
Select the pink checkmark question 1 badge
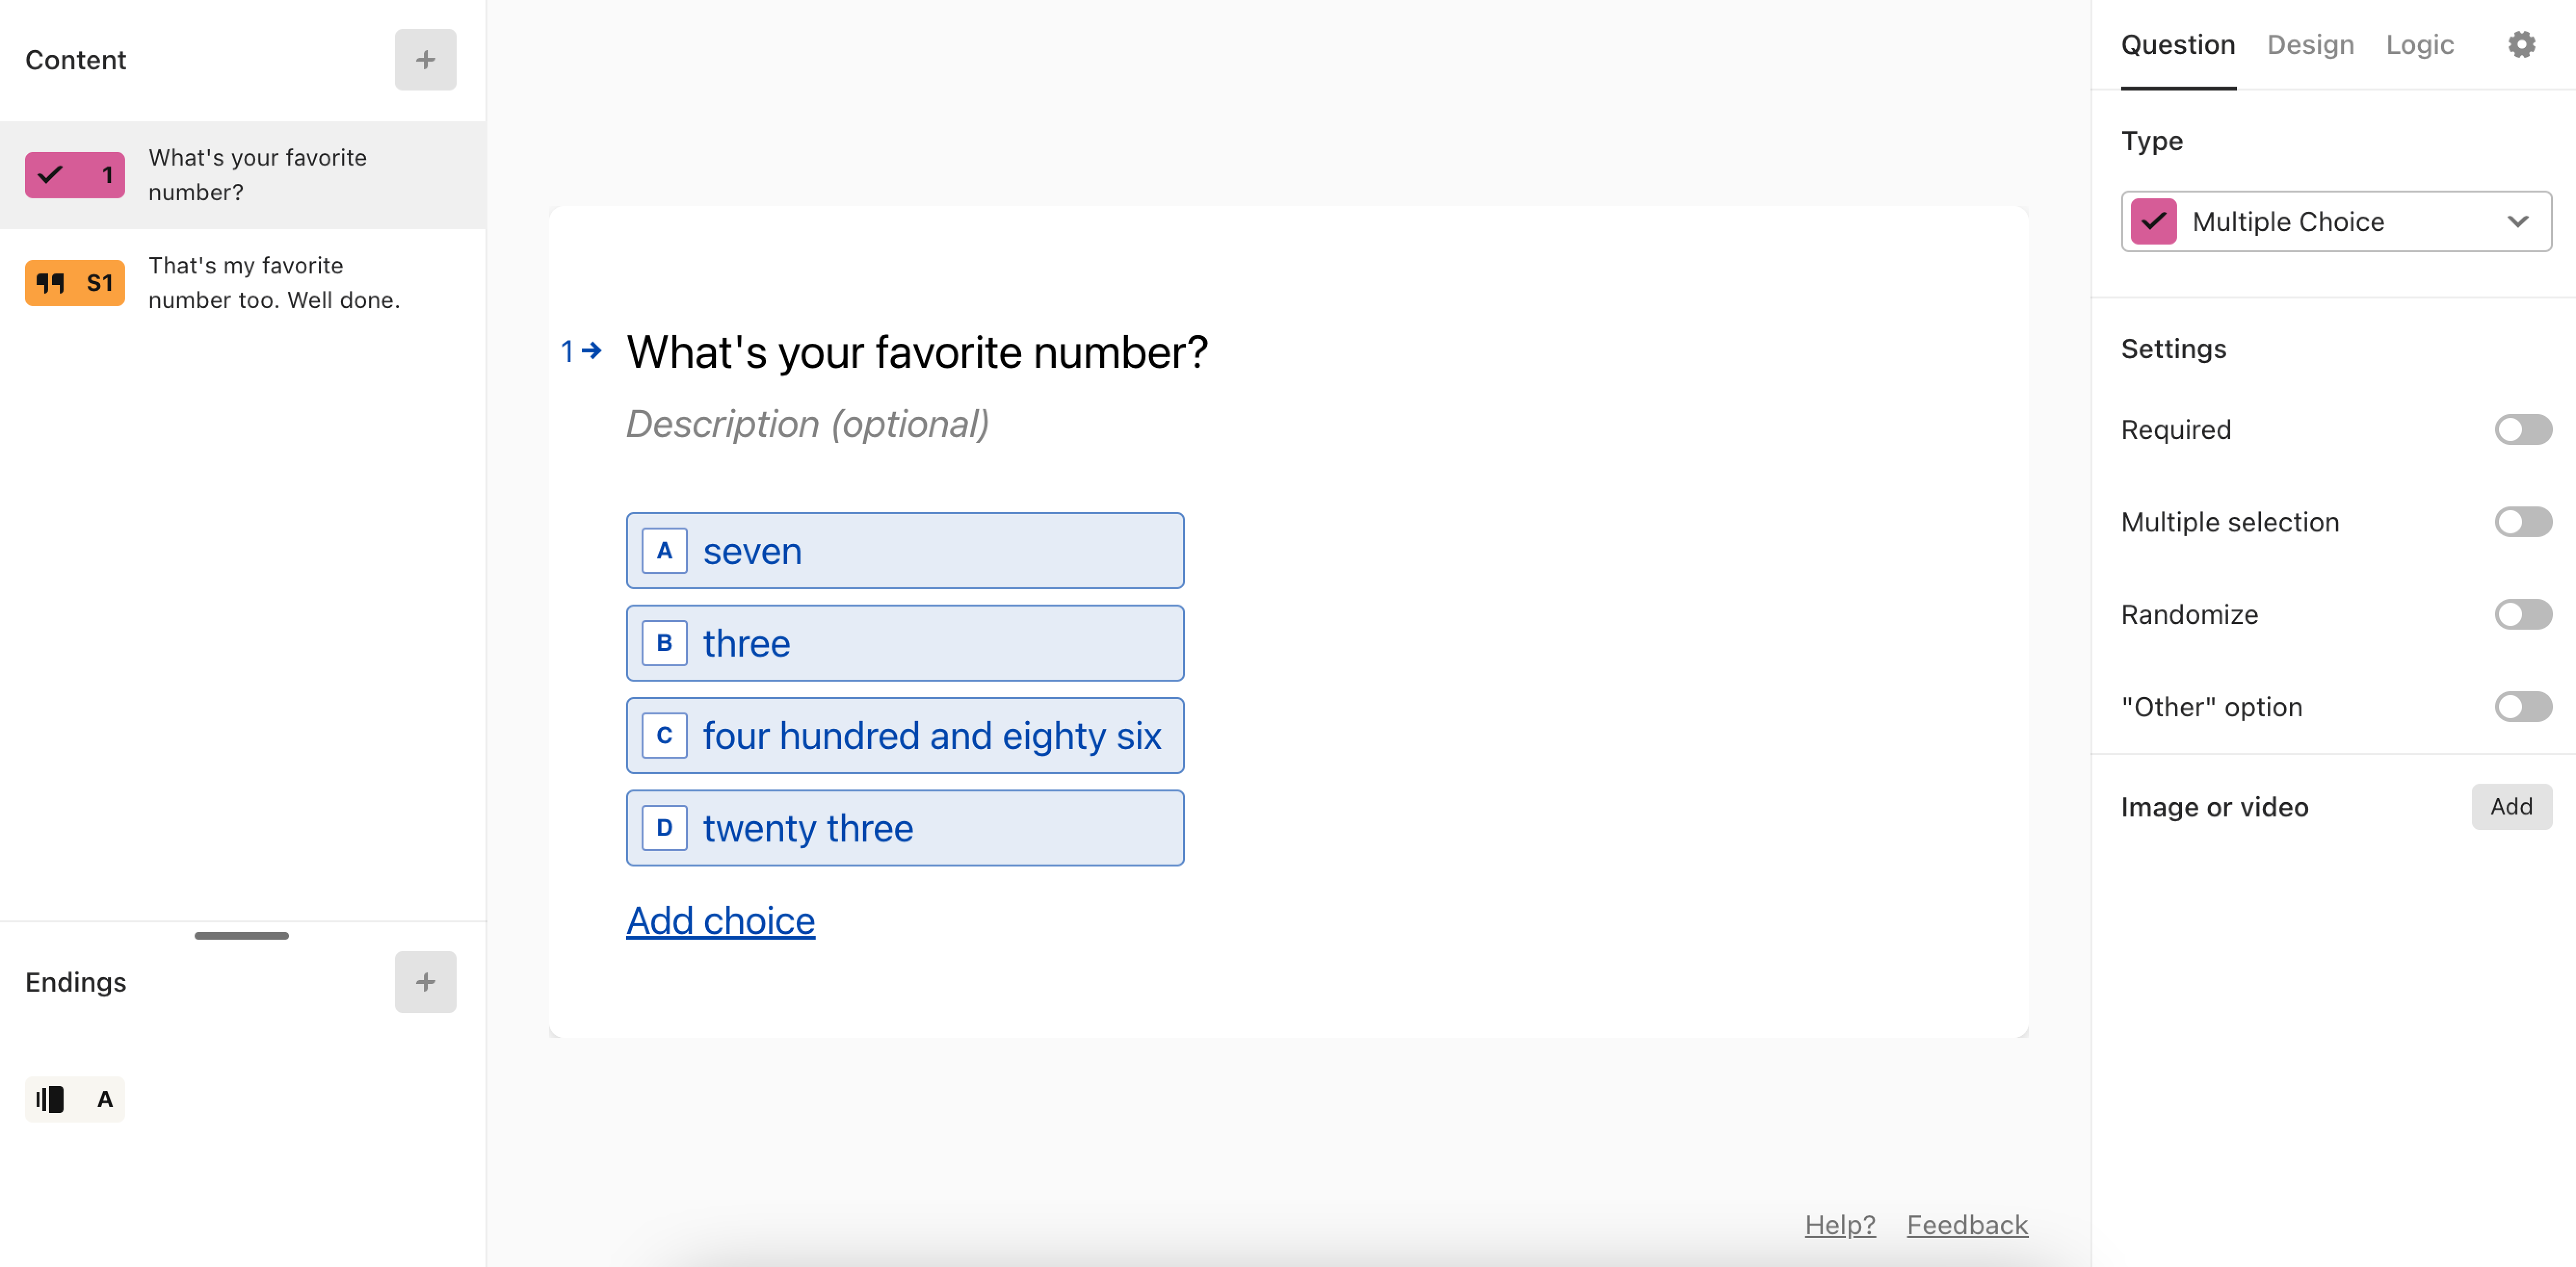click(75, 175)
